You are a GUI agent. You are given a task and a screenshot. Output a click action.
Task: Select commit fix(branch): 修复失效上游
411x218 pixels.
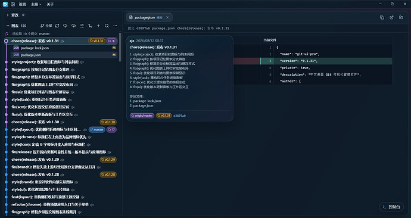click(x=61, y=167)
